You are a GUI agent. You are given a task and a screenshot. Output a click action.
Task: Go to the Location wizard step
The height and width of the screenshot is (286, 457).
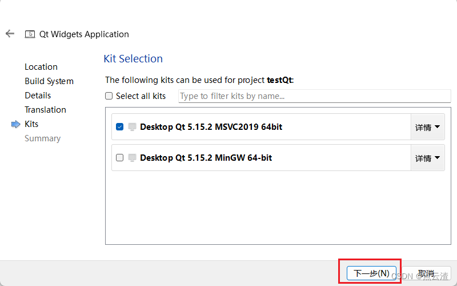click(x=41, y=67)
